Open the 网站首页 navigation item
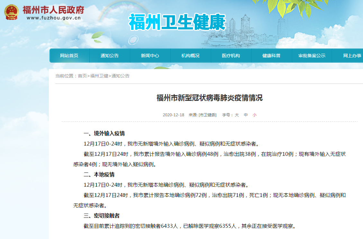Viewport: 363px width, 239px height. pyautogui.click(x=69, y=56)
